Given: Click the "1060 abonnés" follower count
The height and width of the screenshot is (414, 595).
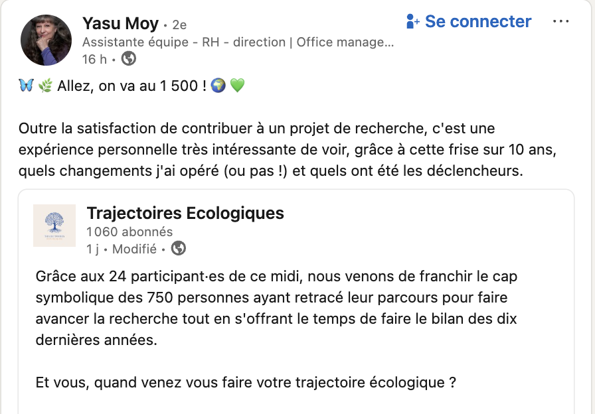Looking at the screenshot, I should (x=129, y=232).
